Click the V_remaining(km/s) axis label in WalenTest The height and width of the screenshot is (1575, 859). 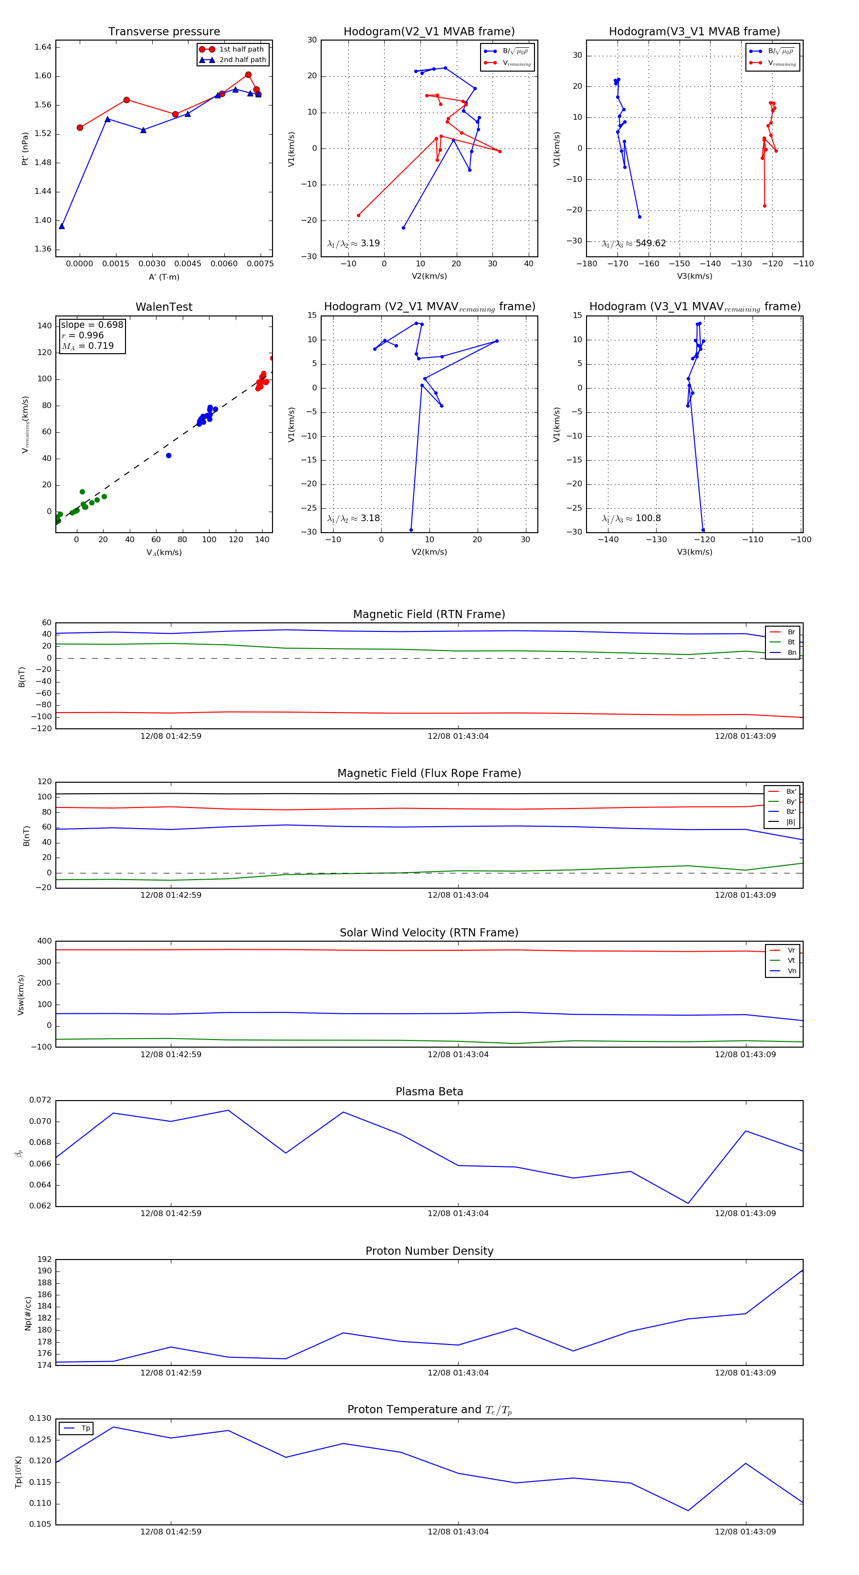(25, 424)
